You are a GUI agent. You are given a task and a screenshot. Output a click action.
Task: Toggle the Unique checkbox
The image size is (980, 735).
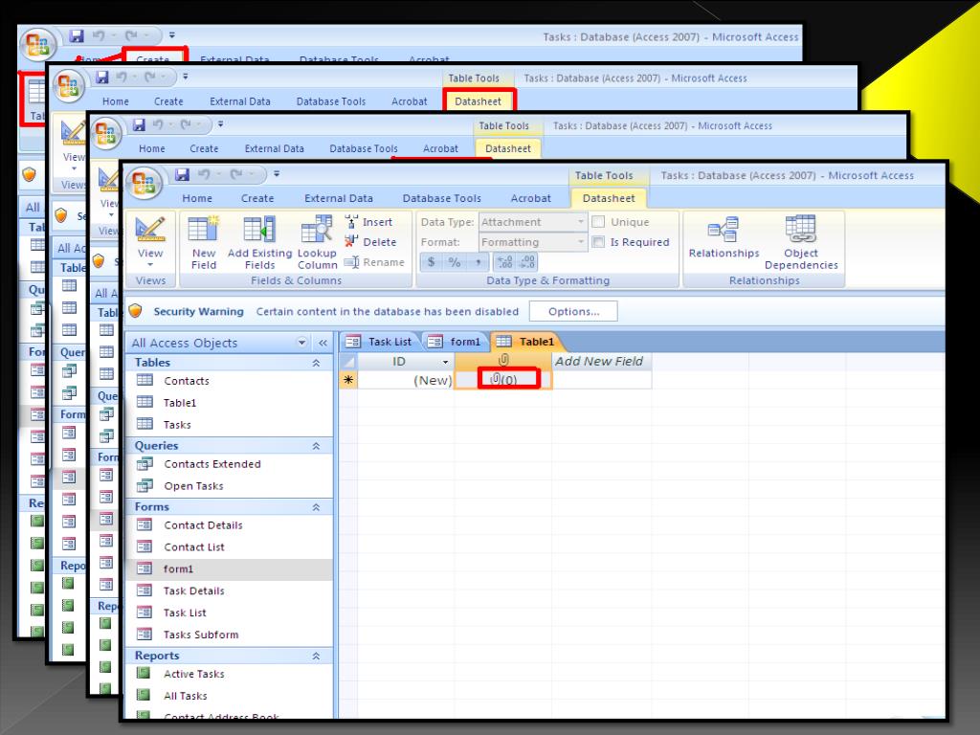(598, 222)
